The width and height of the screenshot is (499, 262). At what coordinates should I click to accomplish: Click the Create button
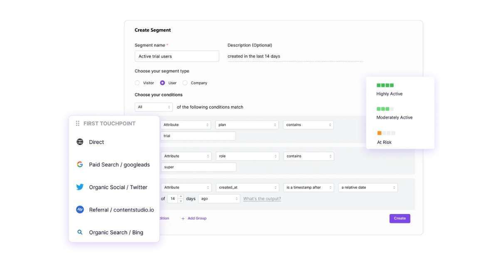pos(400,218)
